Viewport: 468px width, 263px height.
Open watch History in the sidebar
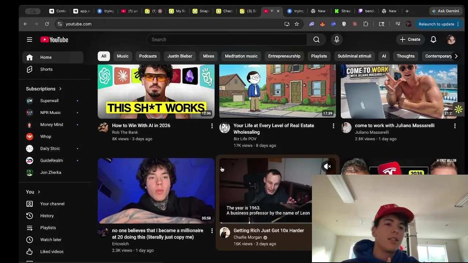tap(53, 216)
